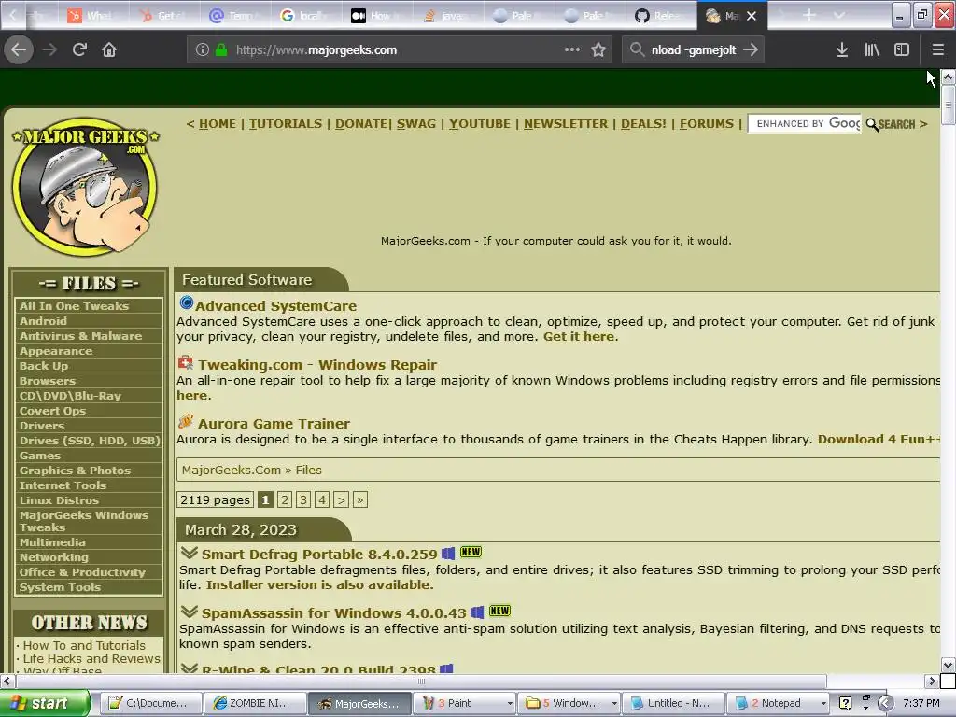
Task: Click the green padlock security icon
Action: (x=221, y=49)
